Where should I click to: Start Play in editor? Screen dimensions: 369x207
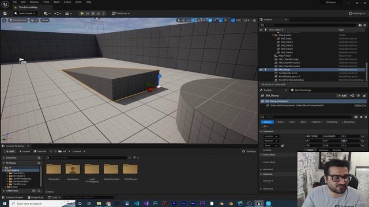pos(82,13)
